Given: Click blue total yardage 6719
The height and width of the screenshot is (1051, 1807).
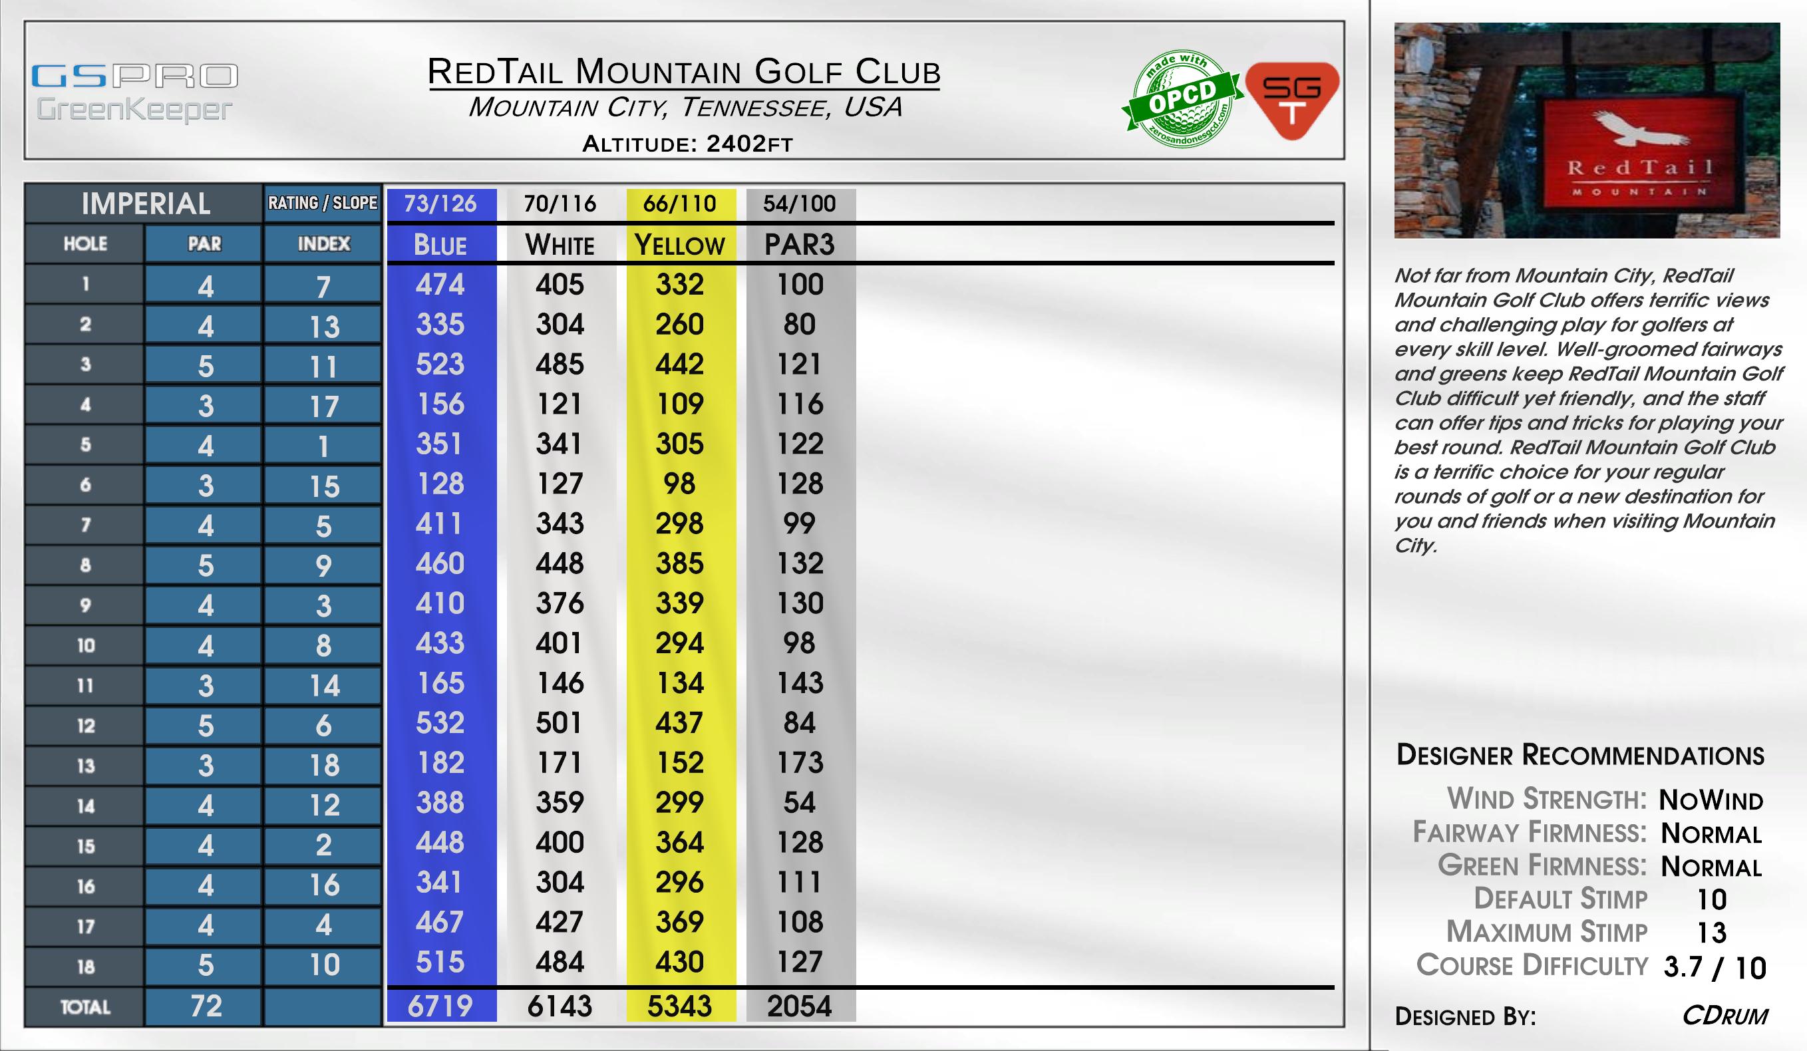Looking at the screenshot, I should coord(440,1006).
